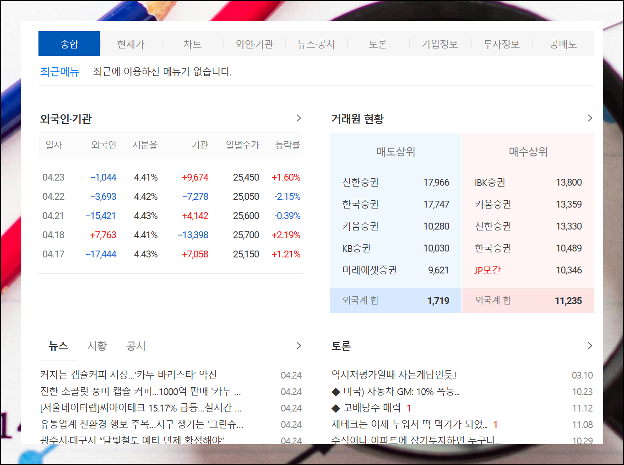
Task: Open news '진한 초콜릿 풍미 캡슐 커피...1000억 판매'
Action: click(x=141, y=391)
